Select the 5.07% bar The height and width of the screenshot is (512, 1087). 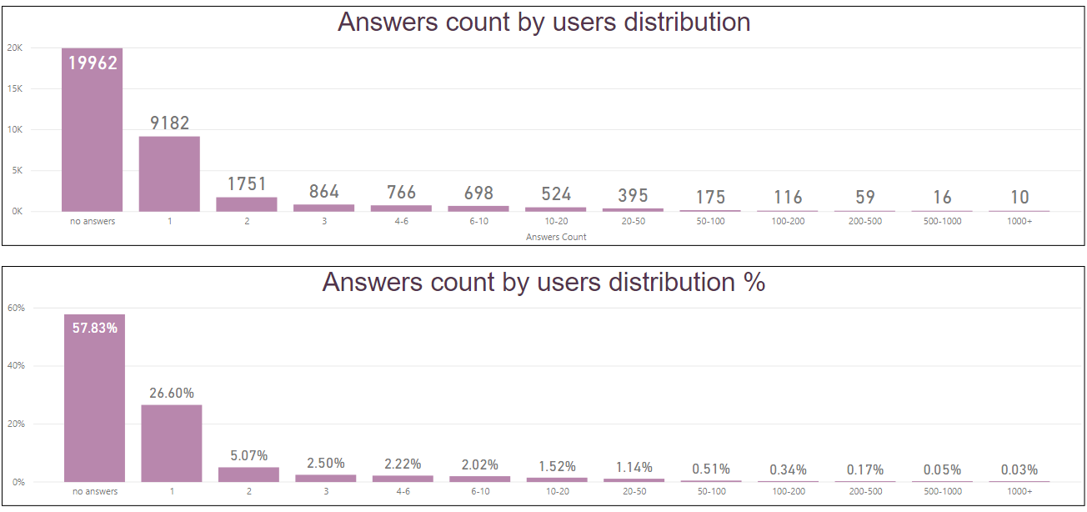tap(248, 474)
